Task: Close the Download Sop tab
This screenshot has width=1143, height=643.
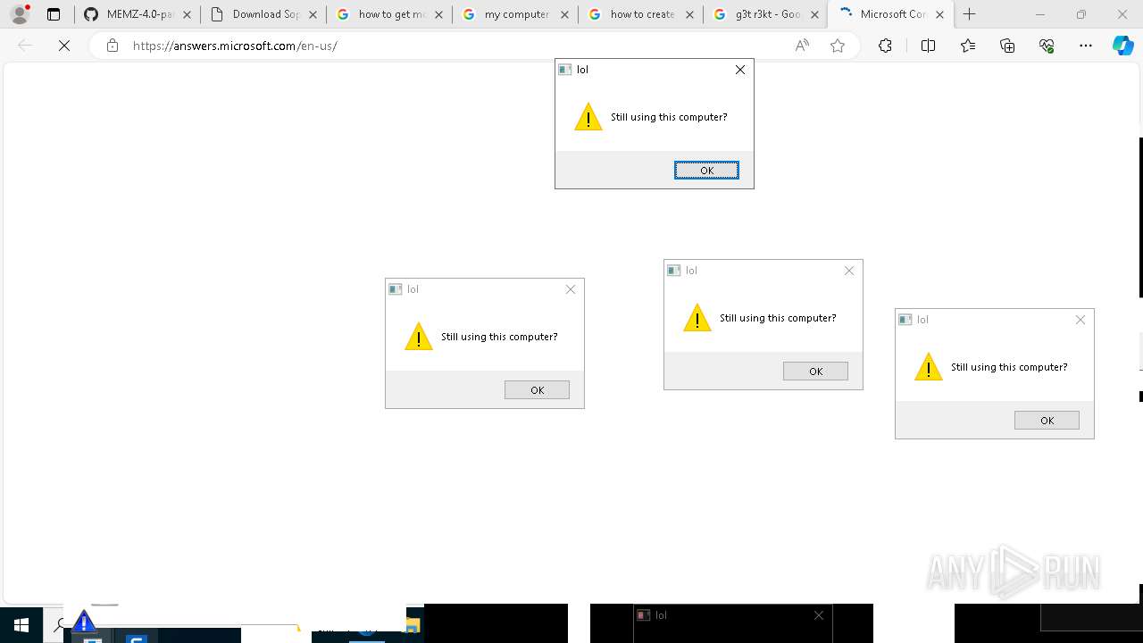Action: click(313, 14)
